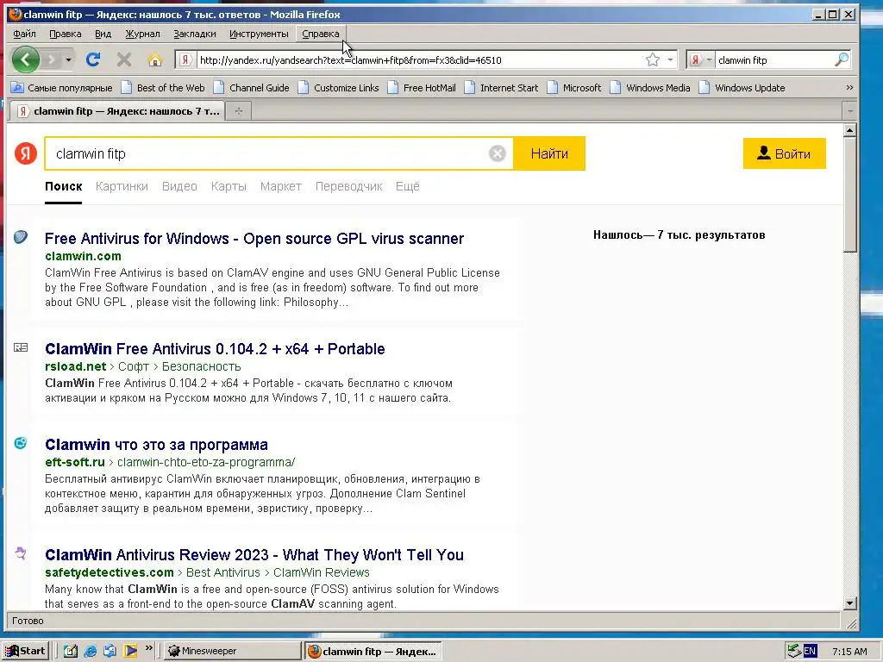
Task: Open the Channel Guide bookmark
Action: tap(252, 88)
